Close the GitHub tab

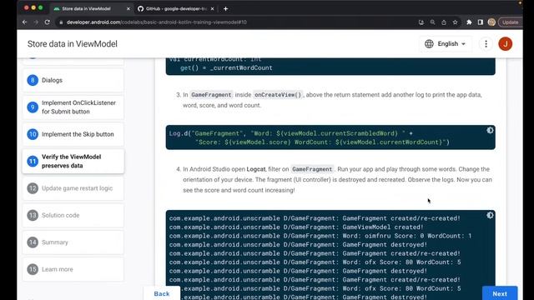tap(212, 9)
